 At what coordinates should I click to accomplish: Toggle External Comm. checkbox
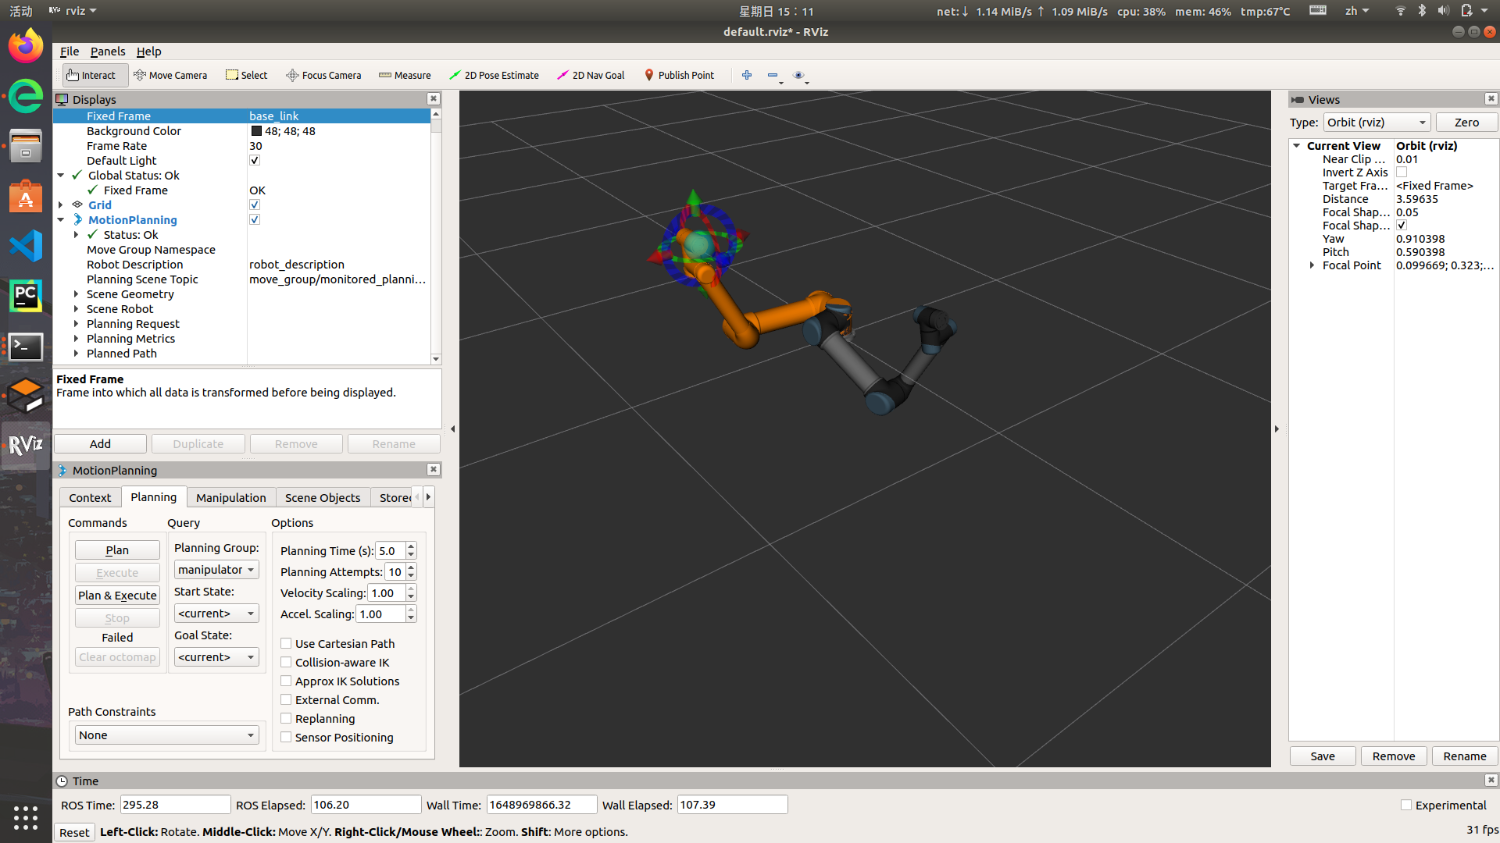287,700
